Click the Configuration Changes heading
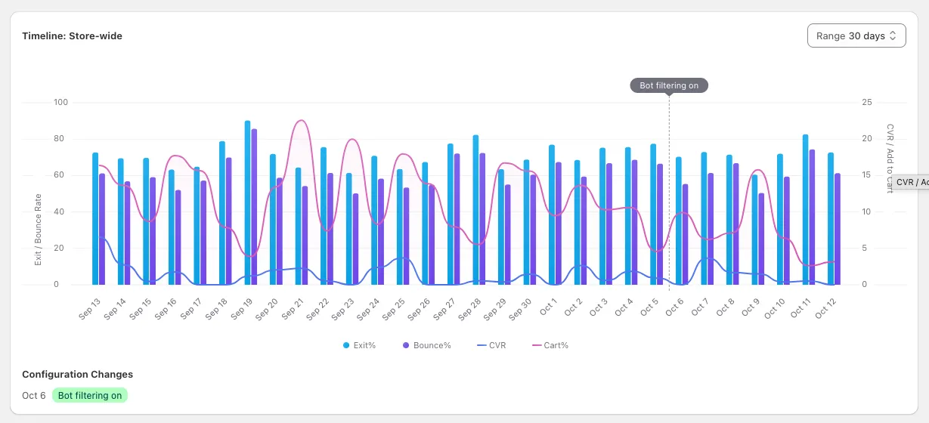The width and height of the screenshot is (929, 423). point(77,374)
